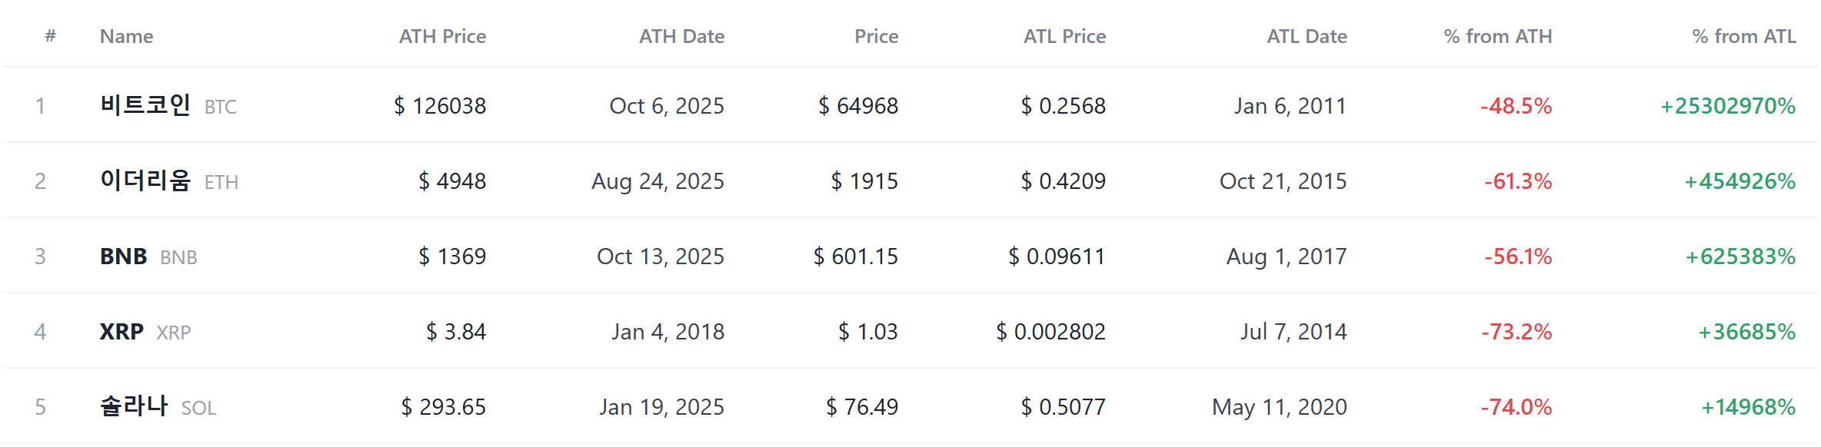The height and width of the screenshot is (447, 1821).
Task: Open the 솔라나 SOL coin link
Action: coord(158,406)
